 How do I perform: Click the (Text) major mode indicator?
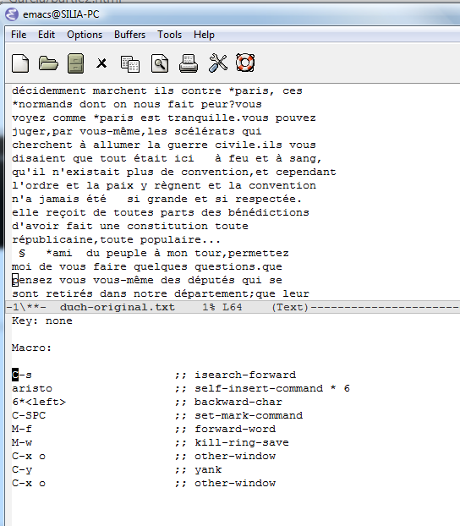click(290, 307)
